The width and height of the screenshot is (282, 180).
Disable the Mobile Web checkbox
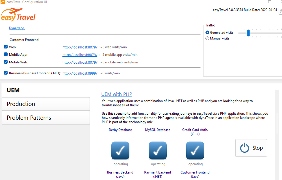[6, 62]
